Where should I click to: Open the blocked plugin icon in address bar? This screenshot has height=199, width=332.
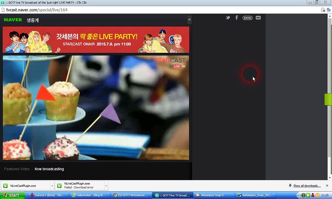coord(323,10)
